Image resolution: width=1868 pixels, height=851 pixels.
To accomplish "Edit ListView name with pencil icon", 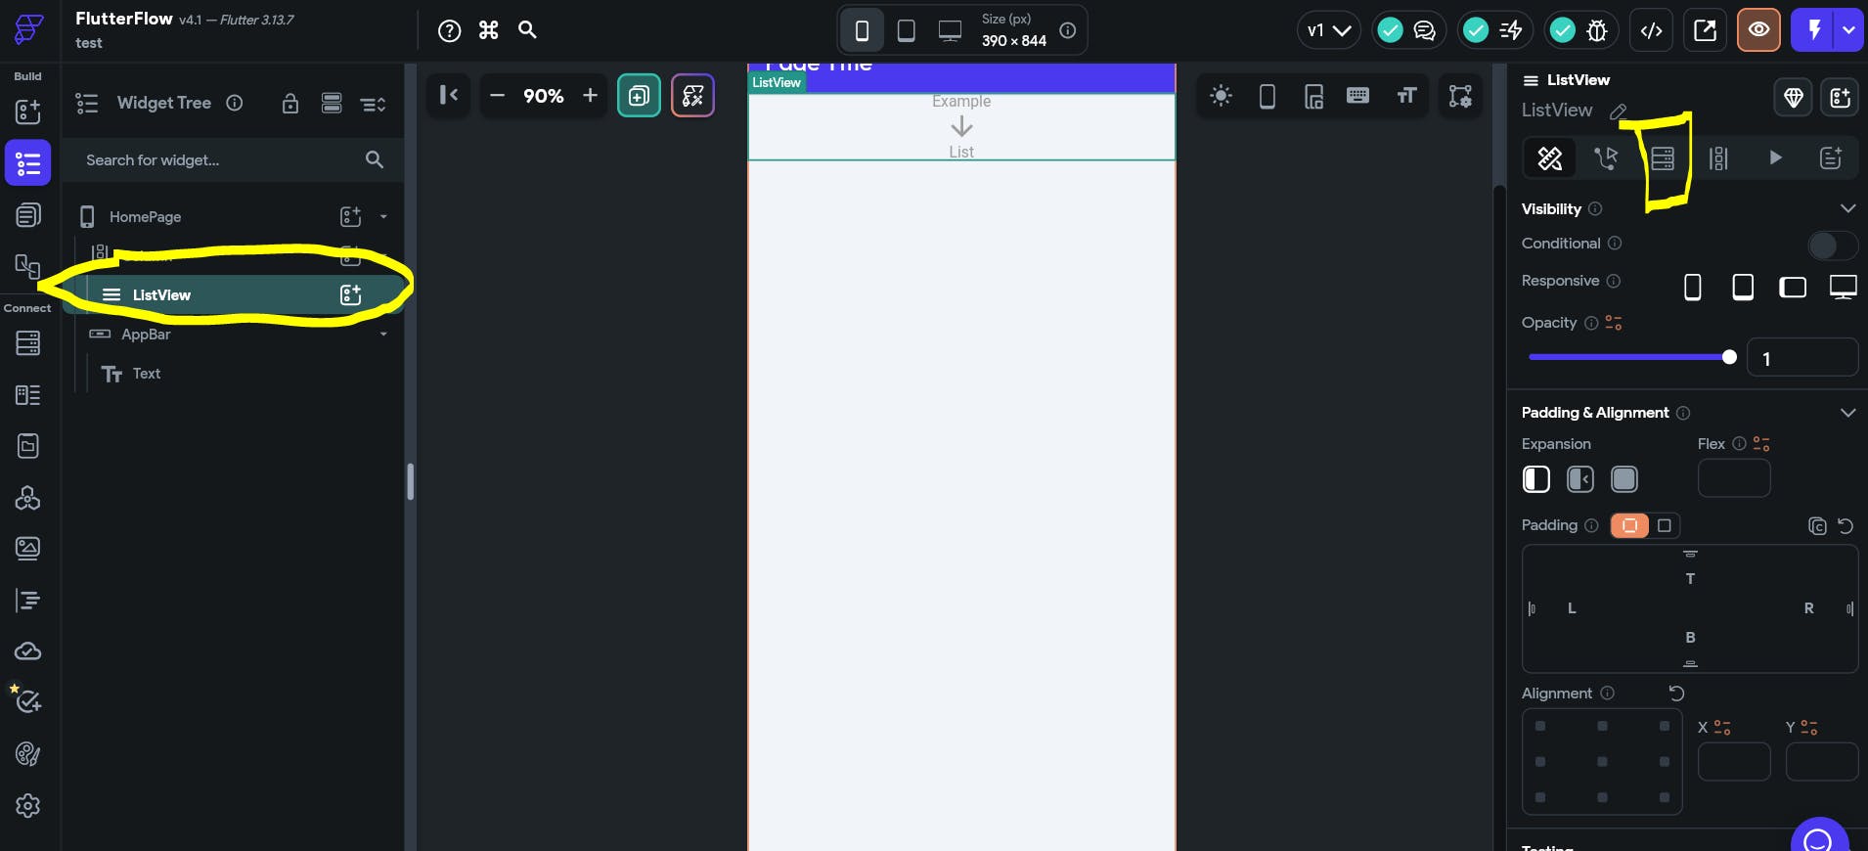I will point(1619,112).
